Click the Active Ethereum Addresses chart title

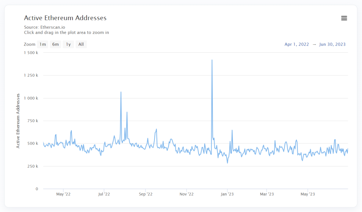pyautogui.click(x=65, y=18)
